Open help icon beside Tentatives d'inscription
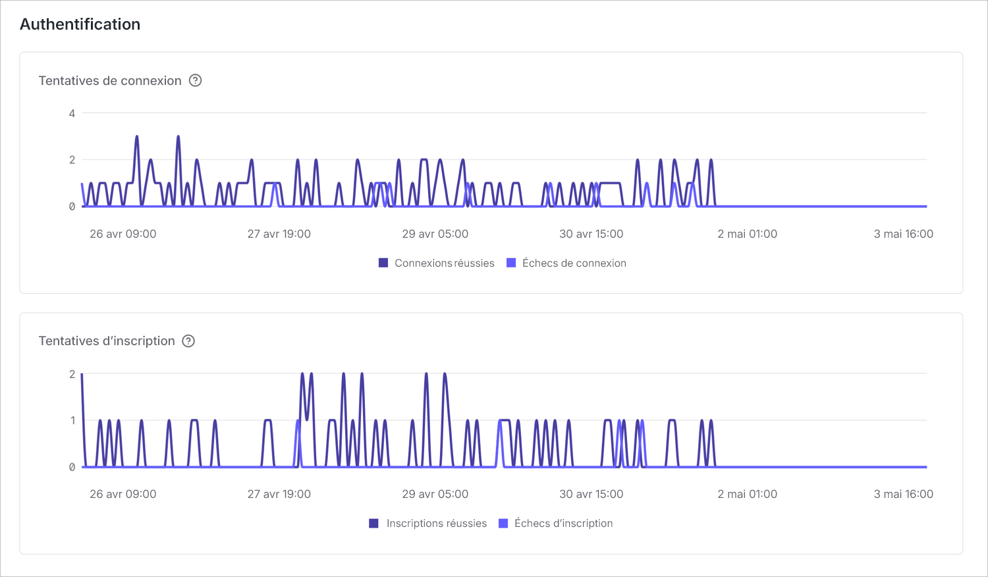This screenshot has height=577, width=988. point(188,341)
